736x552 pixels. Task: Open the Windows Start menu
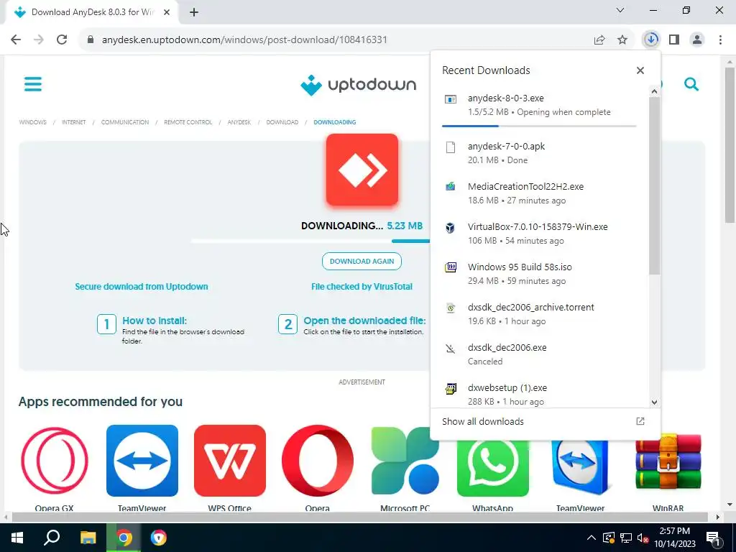click(x=17, y=538)
